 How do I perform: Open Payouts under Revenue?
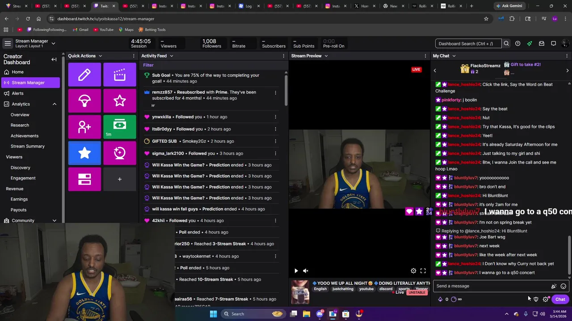coord(19,210)
